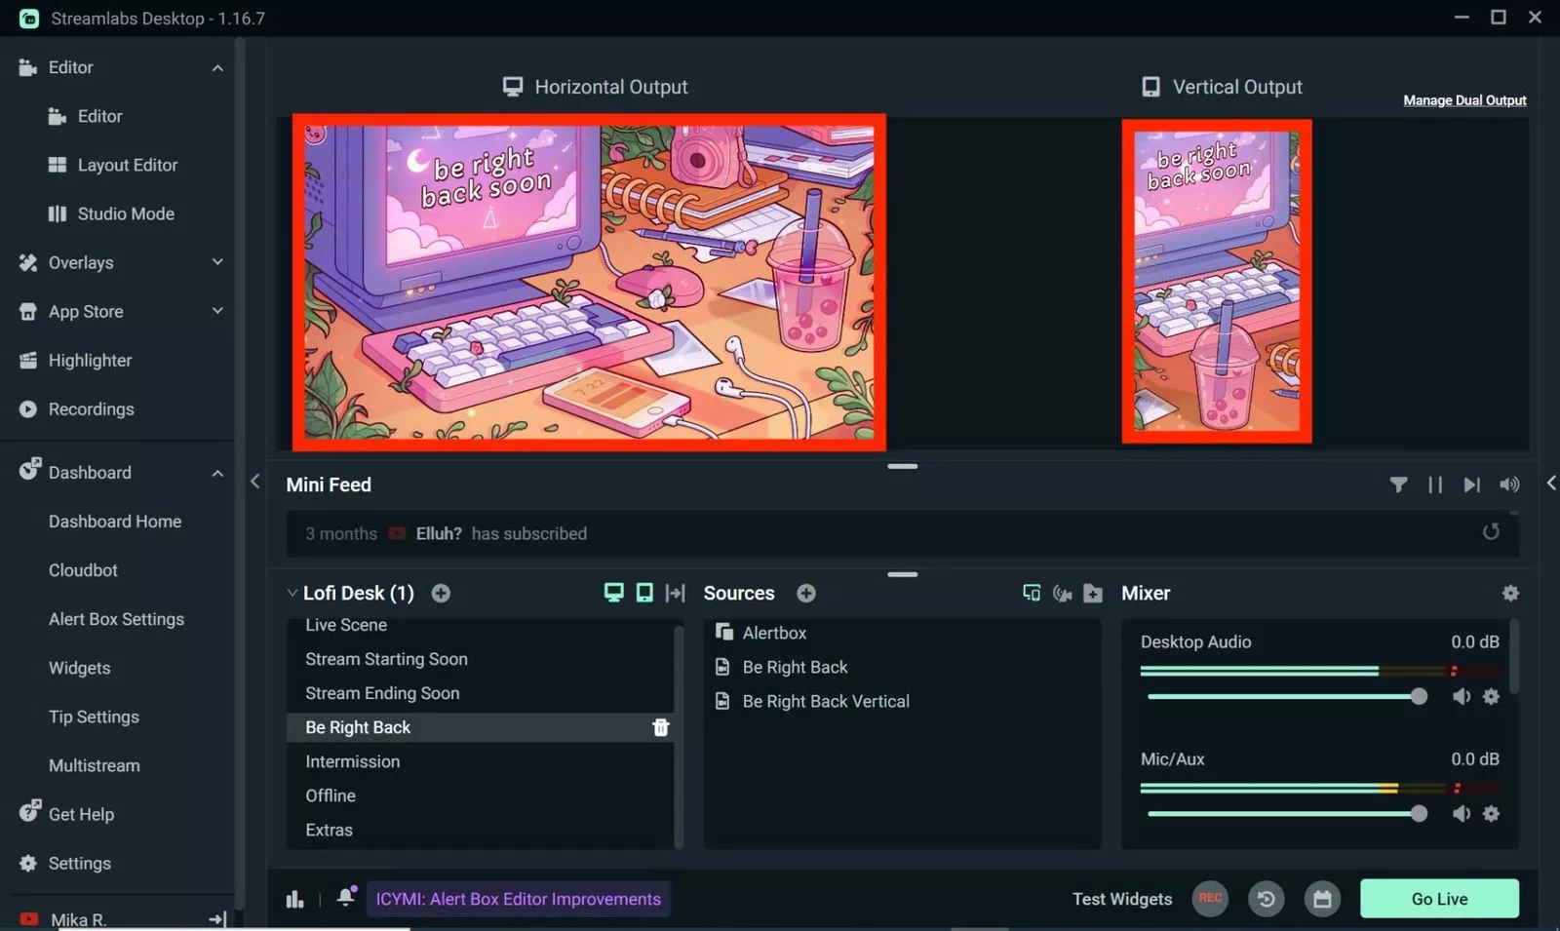Open the notifications bell icon
1560x931 pixels.
(x=346, y=898)
